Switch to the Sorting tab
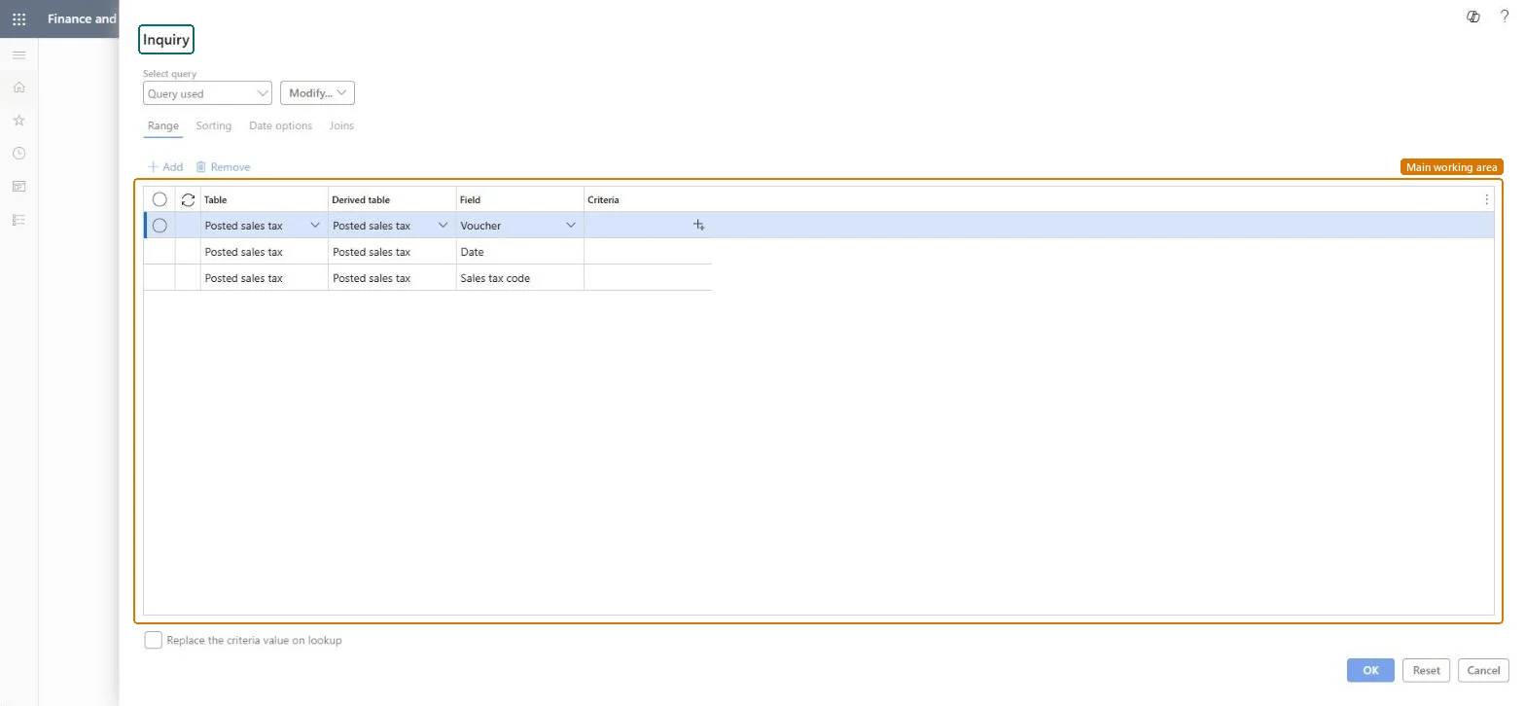 point(214,126)
